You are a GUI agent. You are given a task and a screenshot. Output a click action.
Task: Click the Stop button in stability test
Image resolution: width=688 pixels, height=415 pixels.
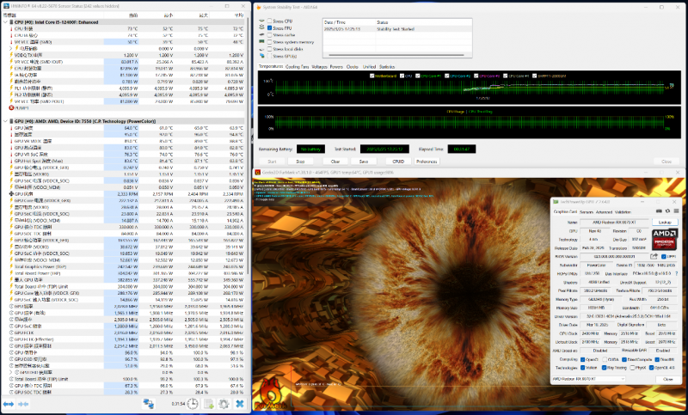300,162
